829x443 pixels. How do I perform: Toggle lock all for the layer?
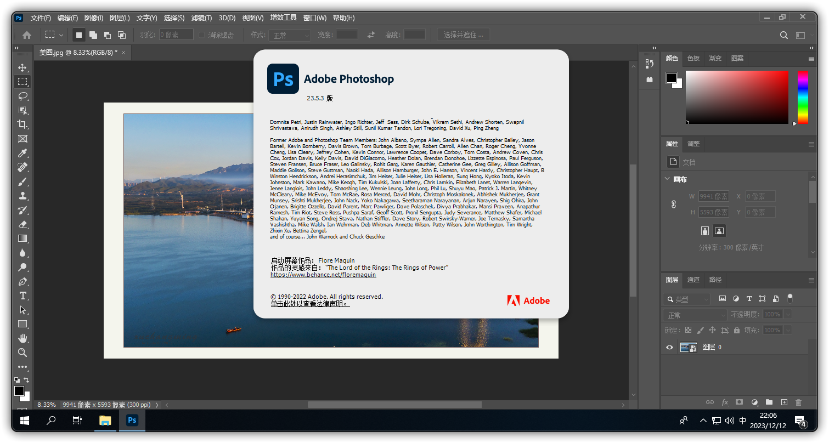(x=737, y=330)
